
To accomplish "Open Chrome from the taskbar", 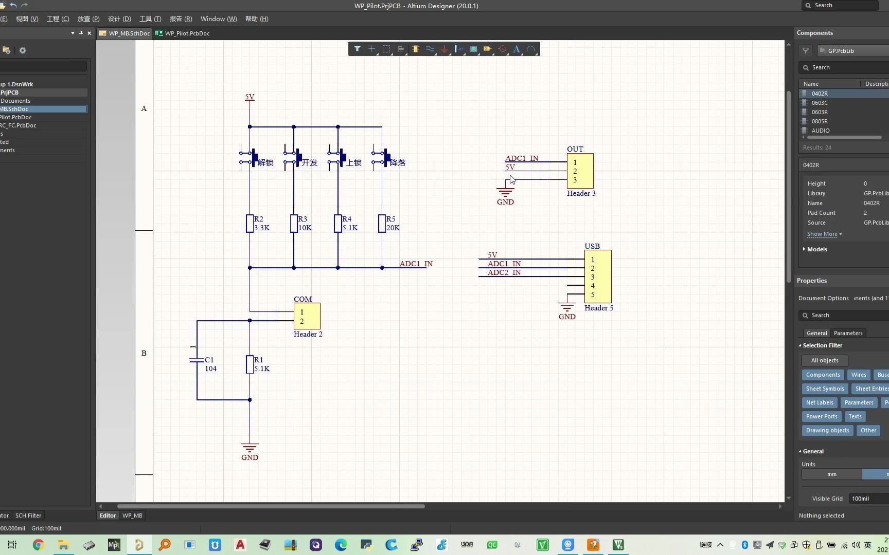I will tap(38, 545).
